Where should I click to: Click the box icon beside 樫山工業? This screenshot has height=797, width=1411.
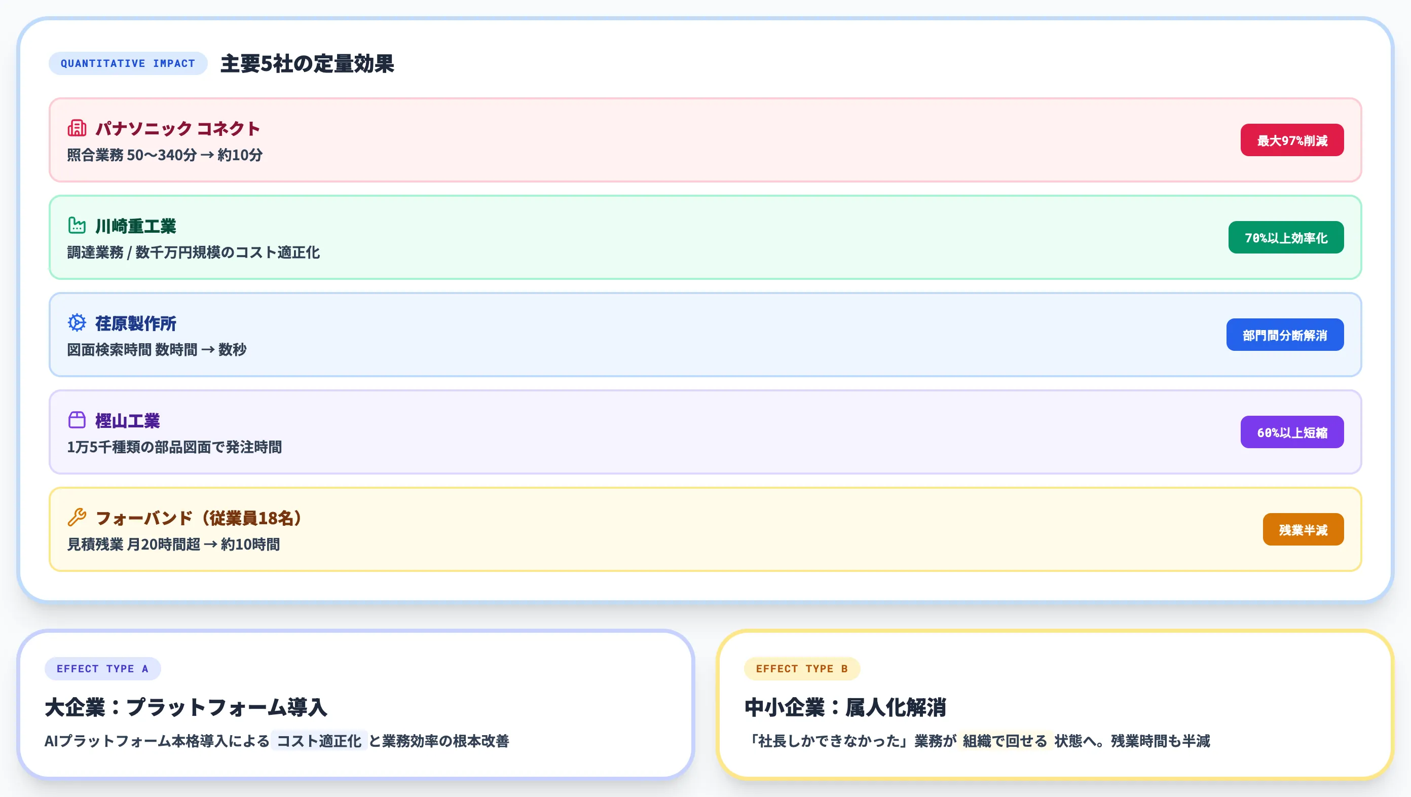(77, 420)
